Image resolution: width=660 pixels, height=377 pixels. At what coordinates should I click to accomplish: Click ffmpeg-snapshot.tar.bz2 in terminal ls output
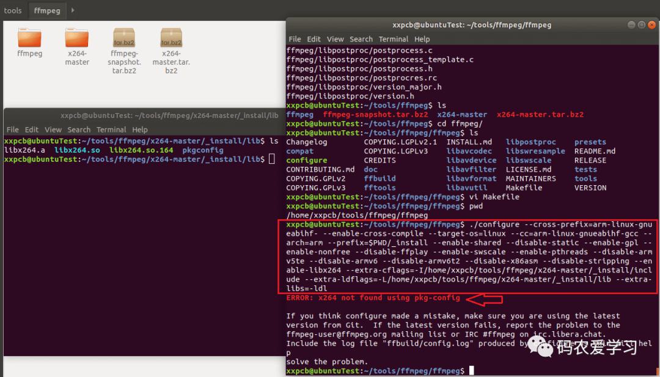[375, 114]
